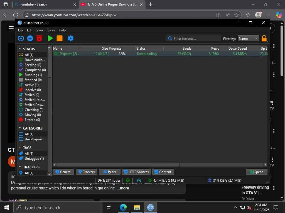Sort torrents by Seeds column header

click(x=178, y=48)
